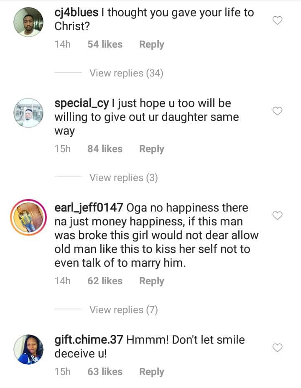The width and height of the screenshot is (301, 388).
Task: Heart the gift.chime.37 comment
Action: tap(278, 347)
